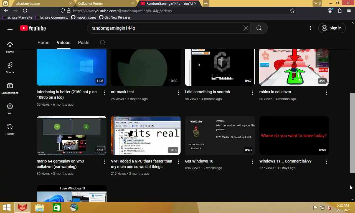355x213 pixels.
Task: Switch to the channel Posts tab
Action: point(83,42)
